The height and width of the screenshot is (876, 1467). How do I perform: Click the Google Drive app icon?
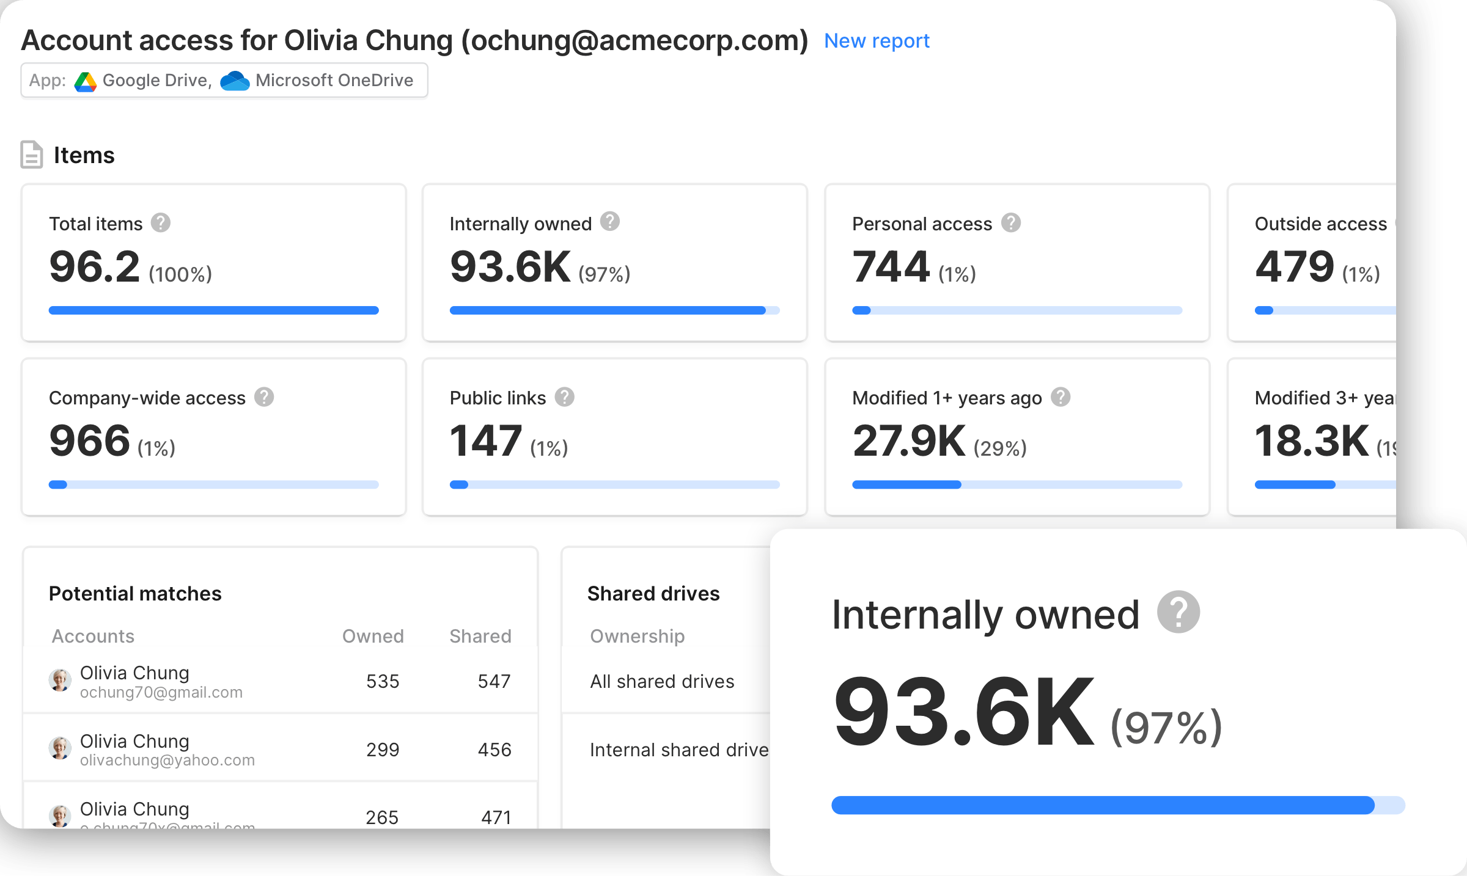pyautogui.click(x=86, y=80)
